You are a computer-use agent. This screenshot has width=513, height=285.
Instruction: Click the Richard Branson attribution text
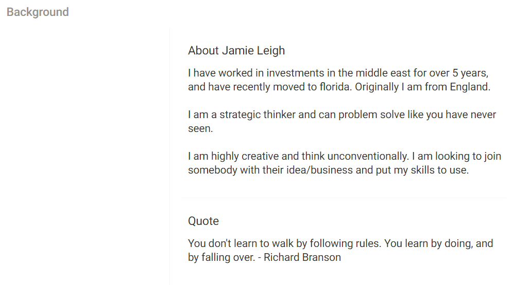302,258
